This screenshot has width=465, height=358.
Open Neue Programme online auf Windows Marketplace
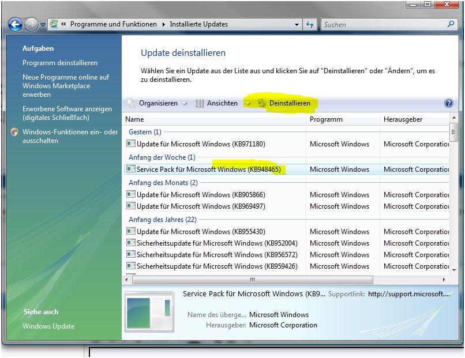pyautogui.click(x=66, y=86)
